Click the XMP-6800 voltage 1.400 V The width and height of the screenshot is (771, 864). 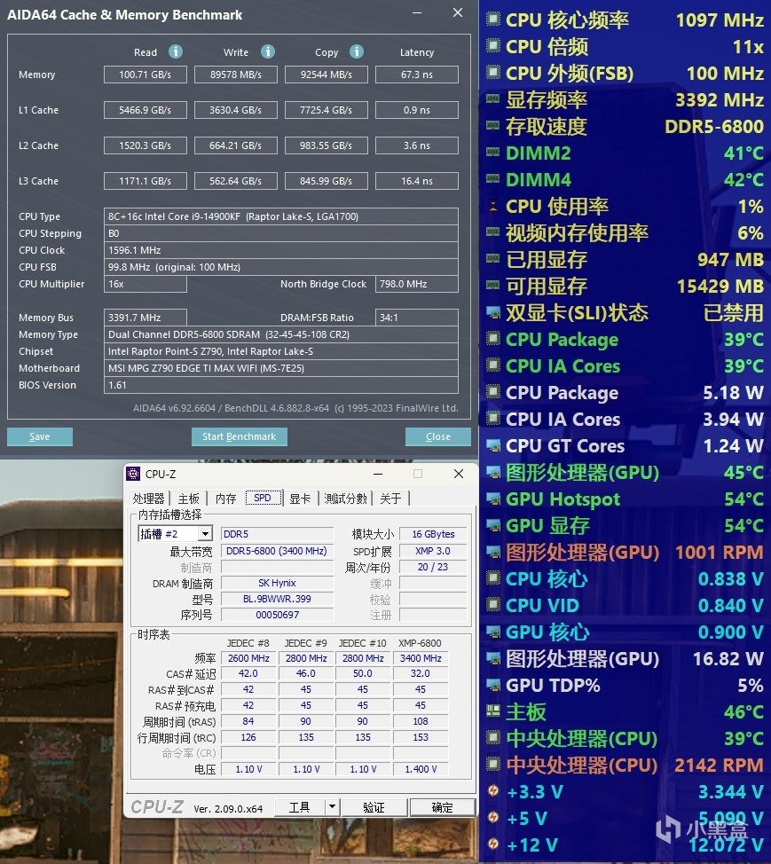pyautogui.click(x=421, y=769)
